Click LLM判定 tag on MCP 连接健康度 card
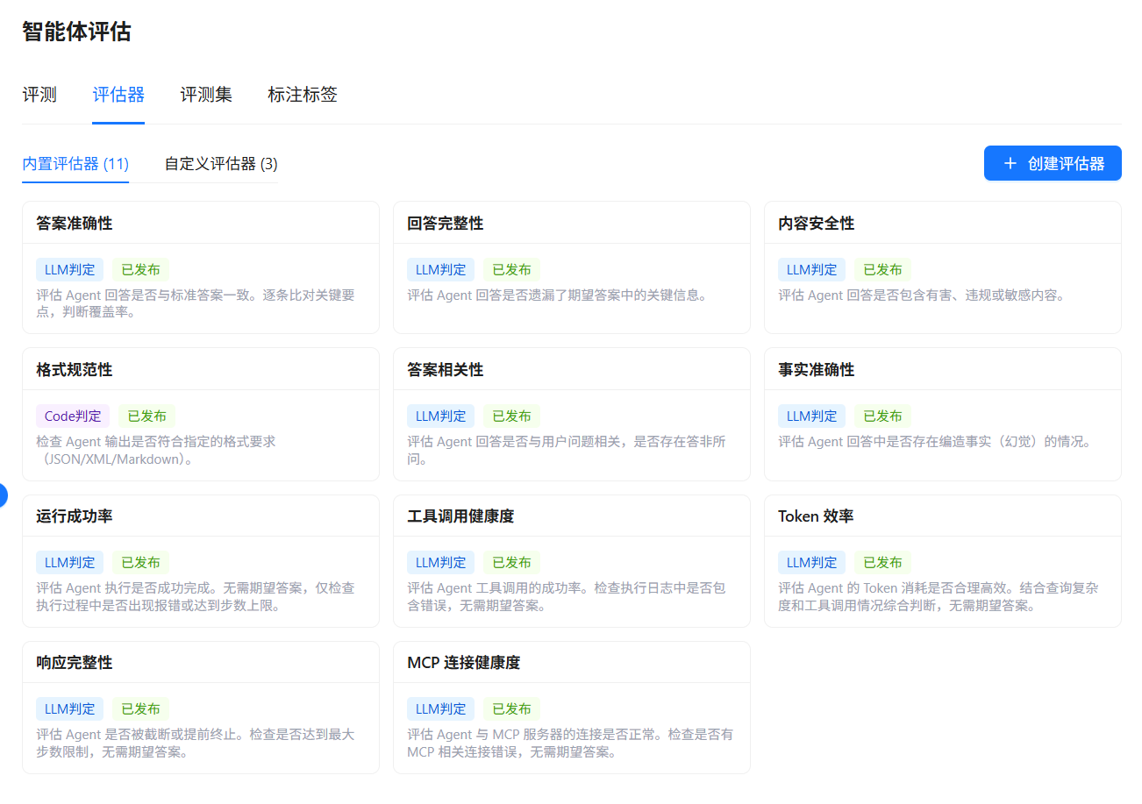The width and height of the screenshot is (1142, 804). pyautogui.click(x=441, y=708)
